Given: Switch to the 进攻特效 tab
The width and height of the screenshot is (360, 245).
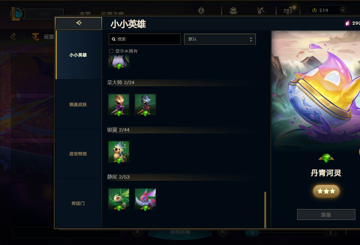Looking at the screenshot, I should click(78, 154).
